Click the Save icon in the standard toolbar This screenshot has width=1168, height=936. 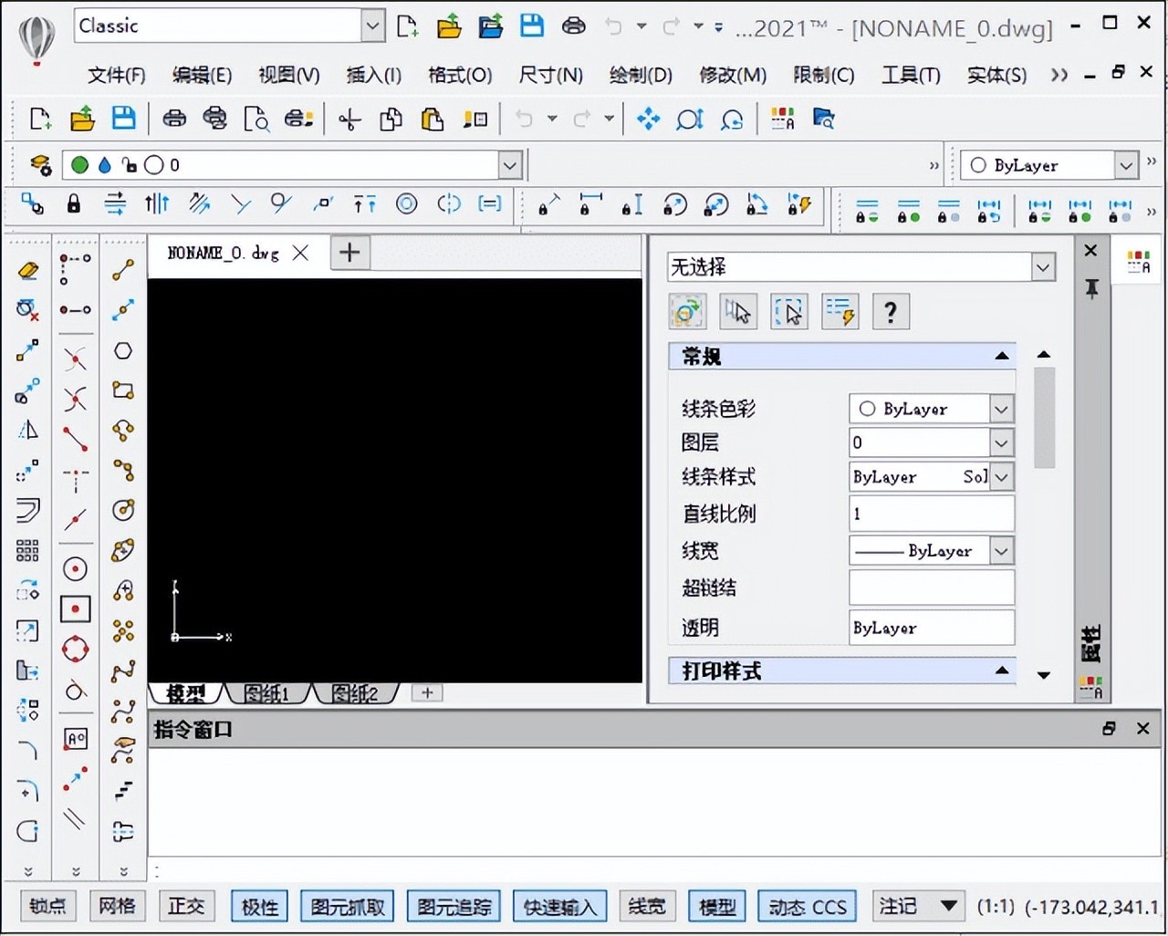click(x=123, y=119)
